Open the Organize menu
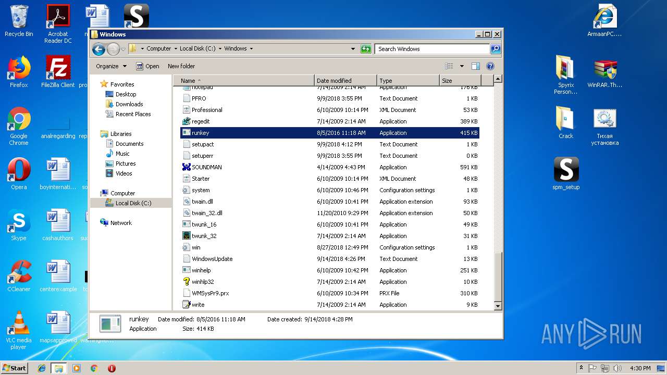 click(x=111, y=66)
